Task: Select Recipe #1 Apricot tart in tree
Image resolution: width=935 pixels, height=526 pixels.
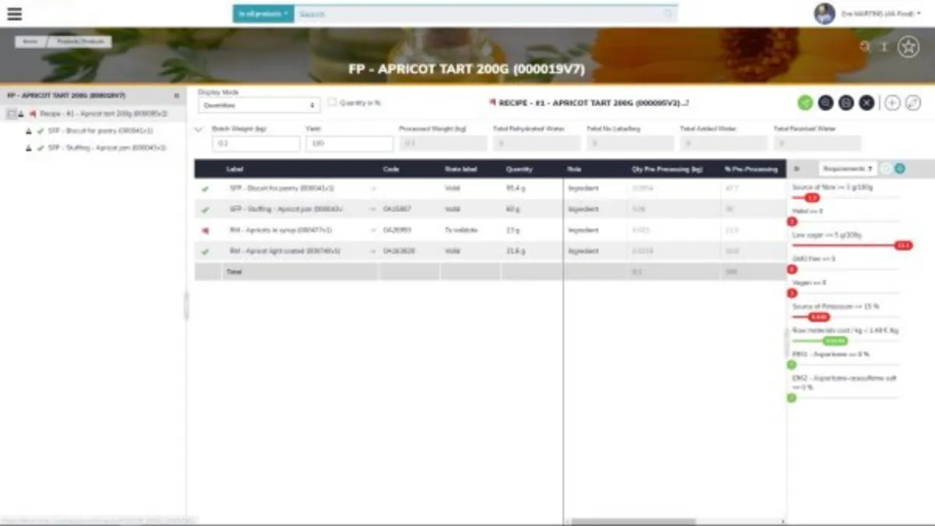Action: point(104,114)
